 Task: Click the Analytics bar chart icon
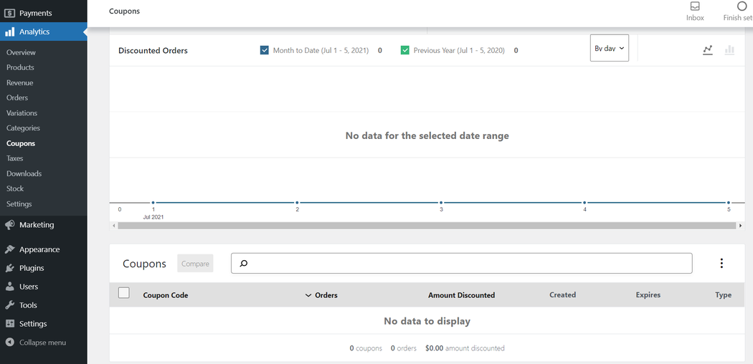tap(9, 32)
